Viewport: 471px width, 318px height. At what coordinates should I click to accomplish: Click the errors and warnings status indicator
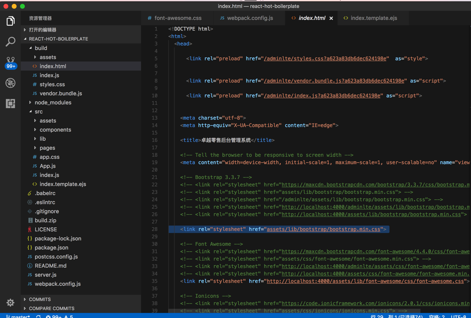(x=59, y=316)
